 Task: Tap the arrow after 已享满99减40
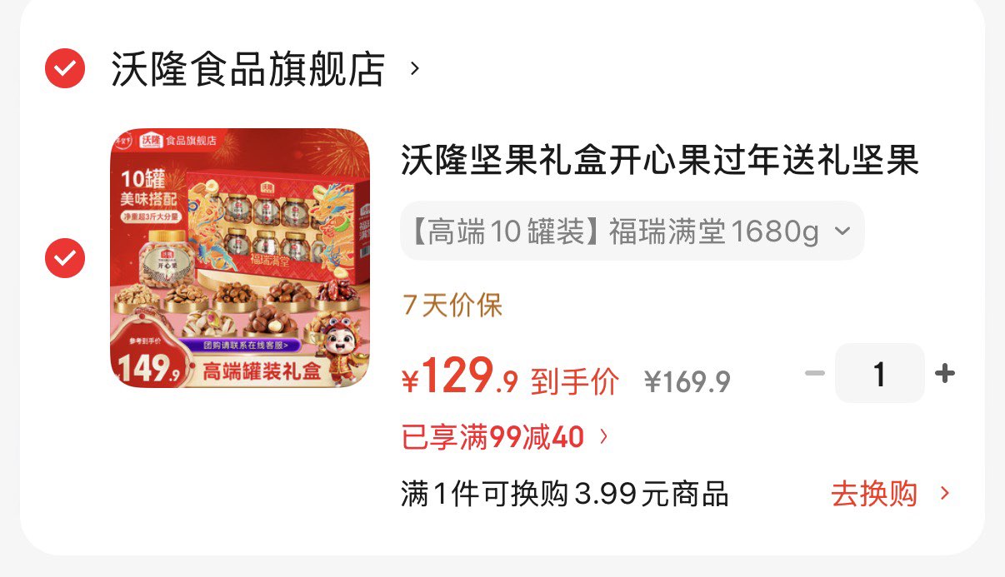tap(605, 436)
